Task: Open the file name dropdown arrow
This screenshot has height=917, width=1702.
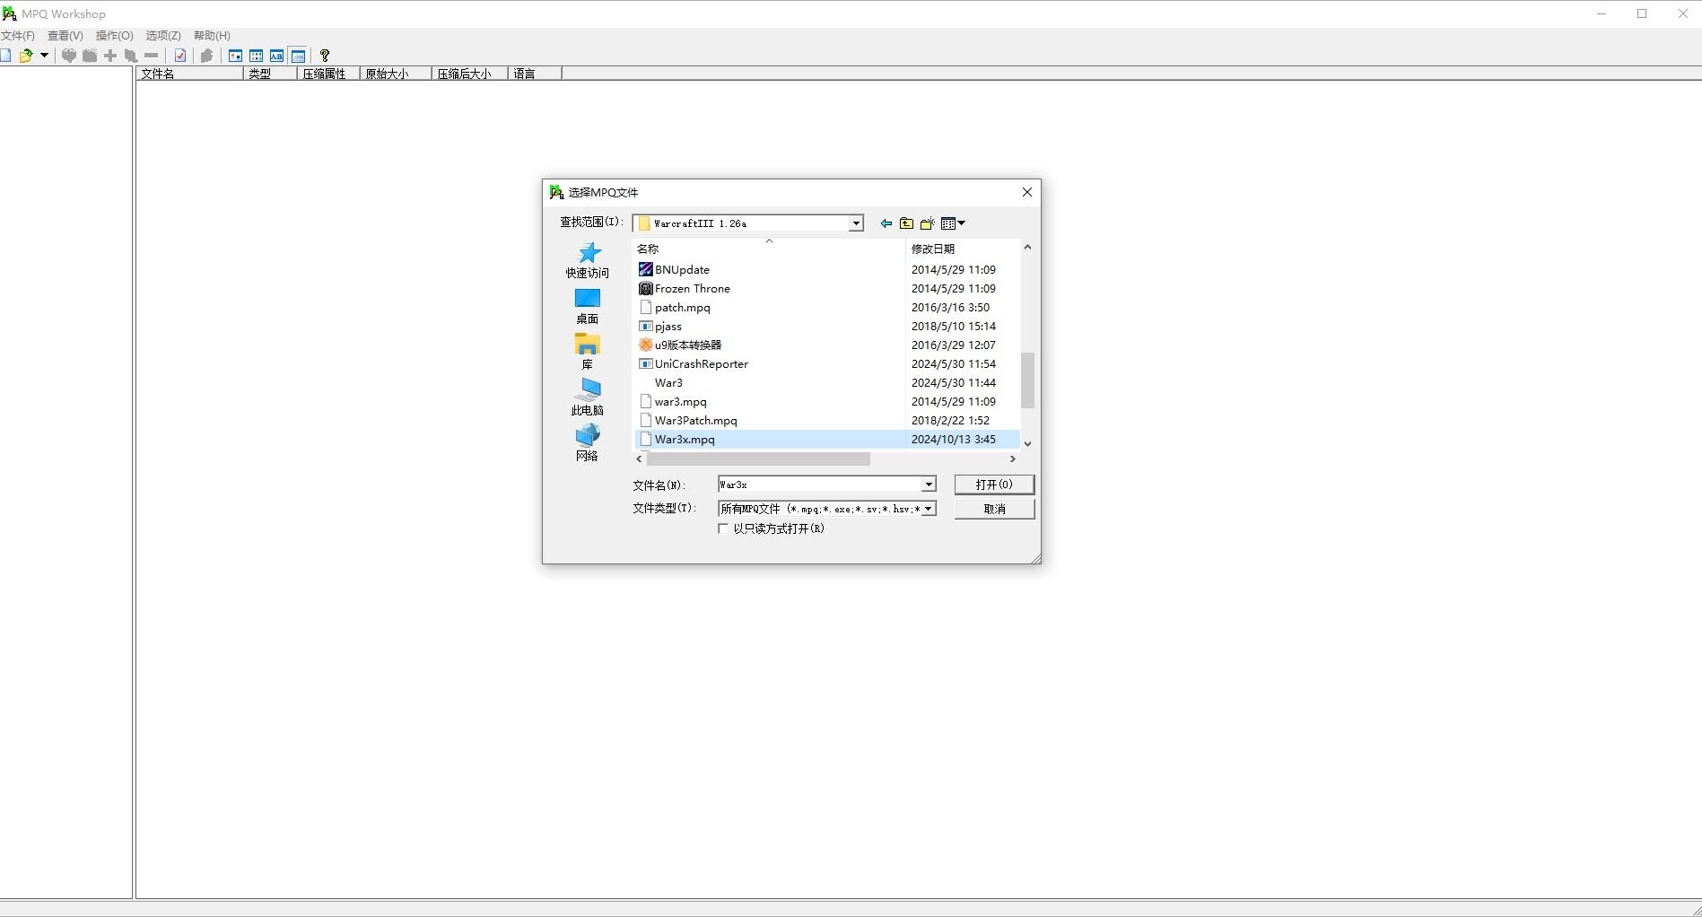Action: click(929, 485)
